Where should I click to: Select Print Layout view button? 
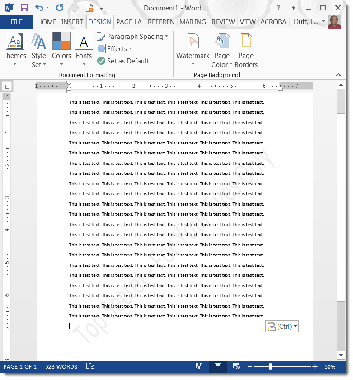tap(217, 366)
